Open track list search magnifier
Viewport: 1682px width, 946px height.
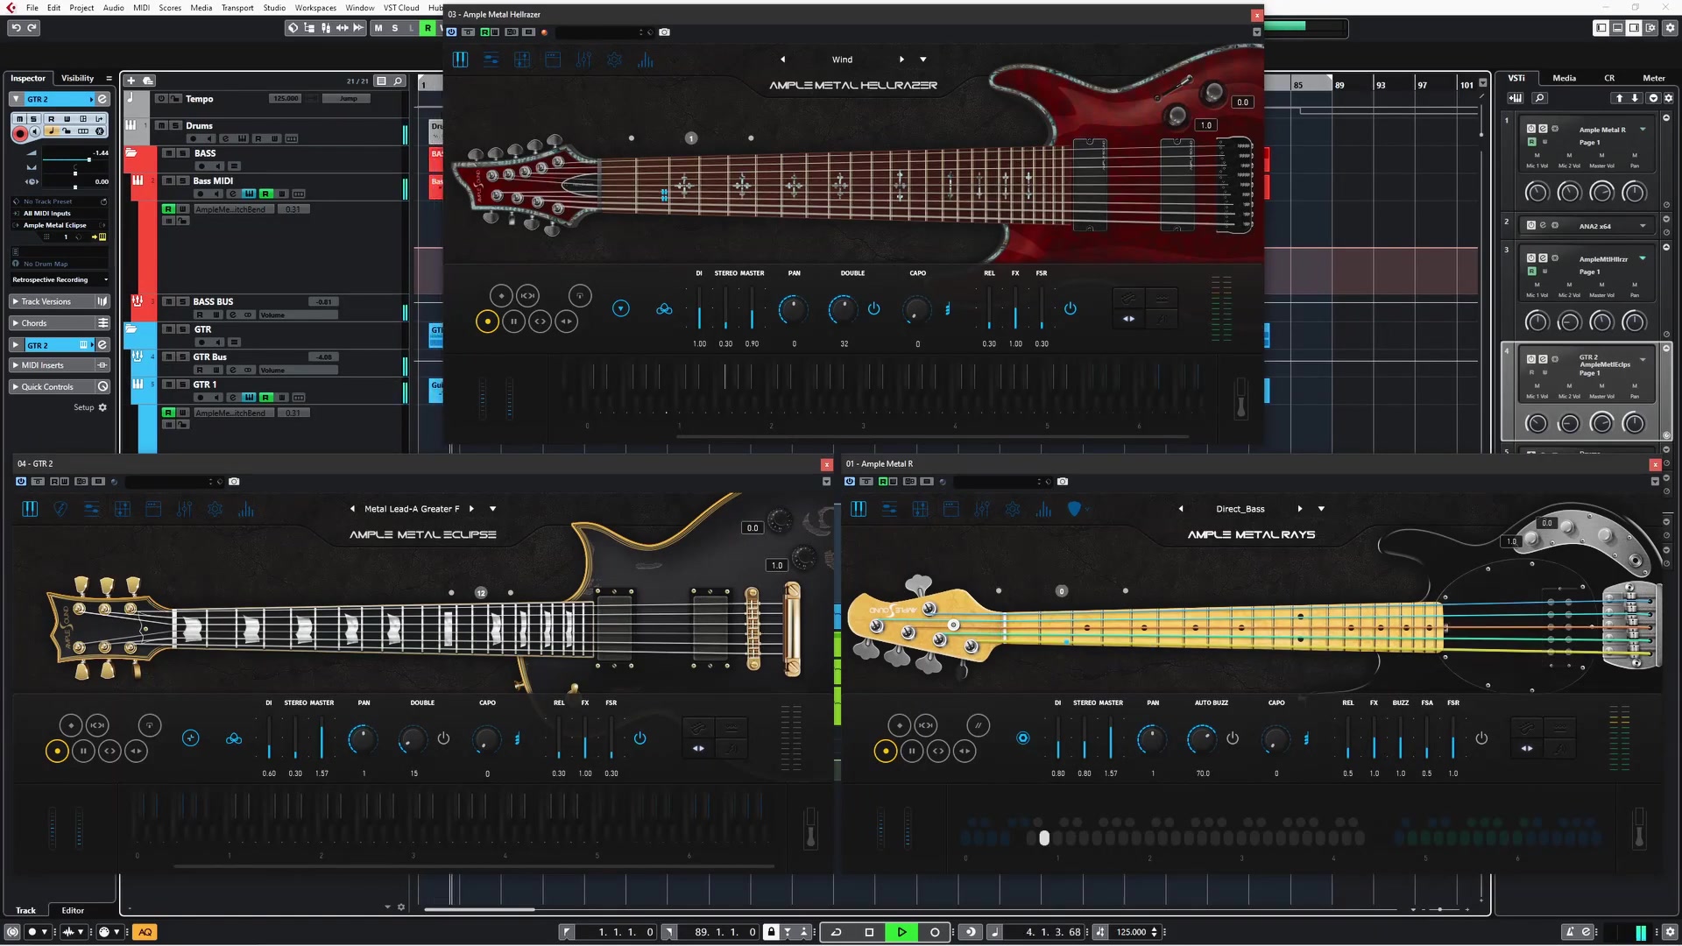(398, 81)
